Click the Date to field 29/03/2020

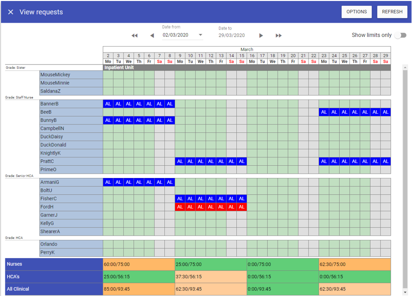pyautogui.click(x=232, y=35)
